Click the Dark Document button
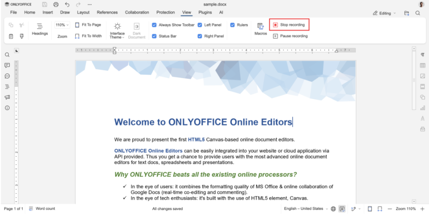The width and height of the screenshot is (429, 217). pos(136,31)
